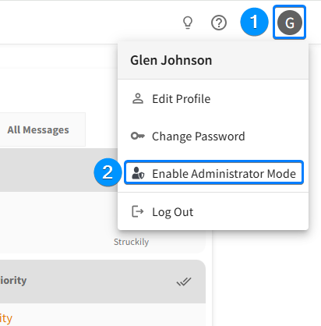
Task: Open the grey priority message row
Action: pyautogui.click(x=103, y=282)
